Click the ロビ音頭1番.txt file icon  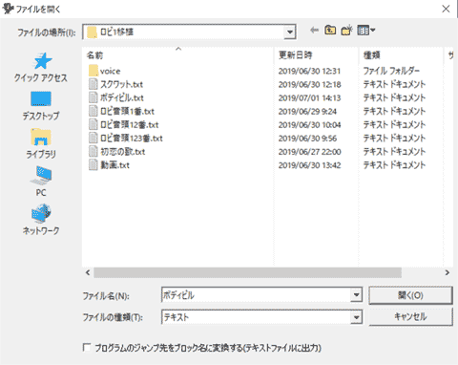coord(94,111)
